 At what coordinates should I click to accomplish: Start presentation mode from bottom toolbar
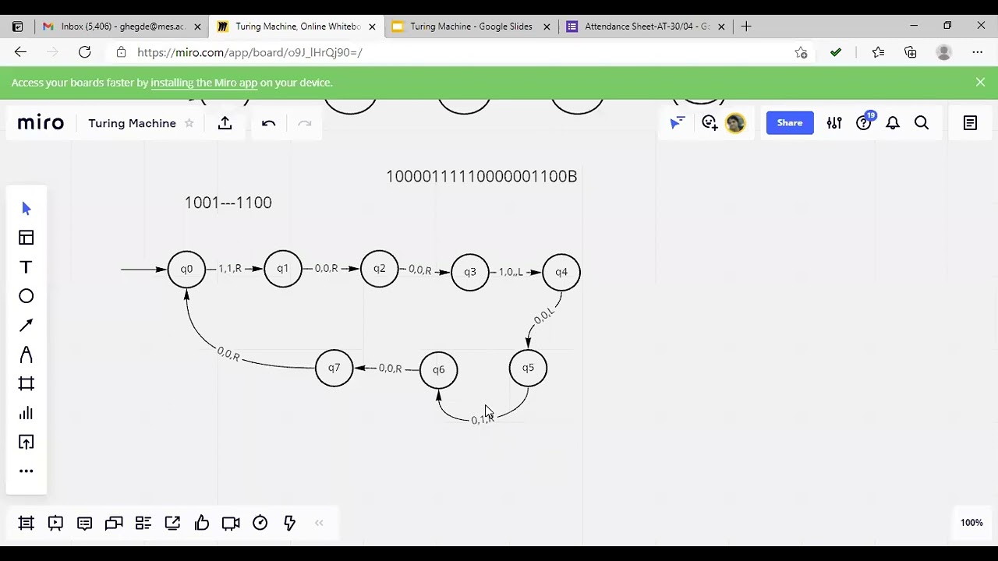pos(55,523)
